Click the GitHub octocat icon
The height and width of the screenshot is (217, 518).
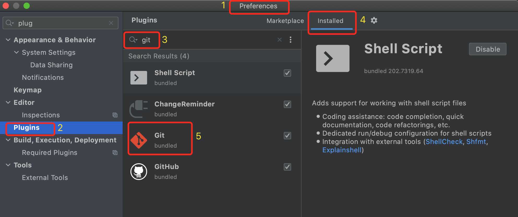pos(139,172)
